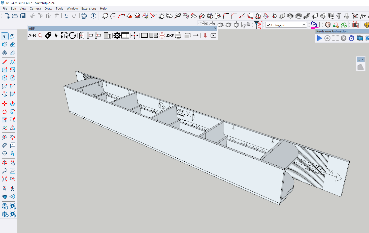
Task: Click the ABF print icon
Action: click(x=178, y=35)
